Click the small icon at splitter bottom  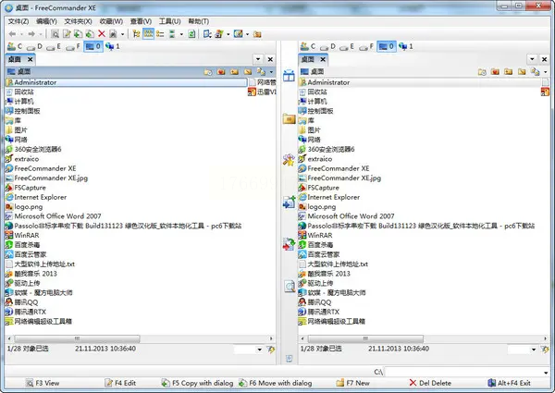[x=289, y=359]
